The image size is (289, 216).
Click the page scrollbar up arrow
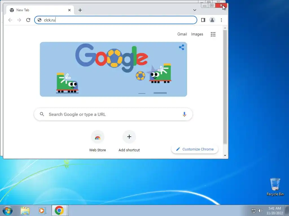[x=225, y=28]
